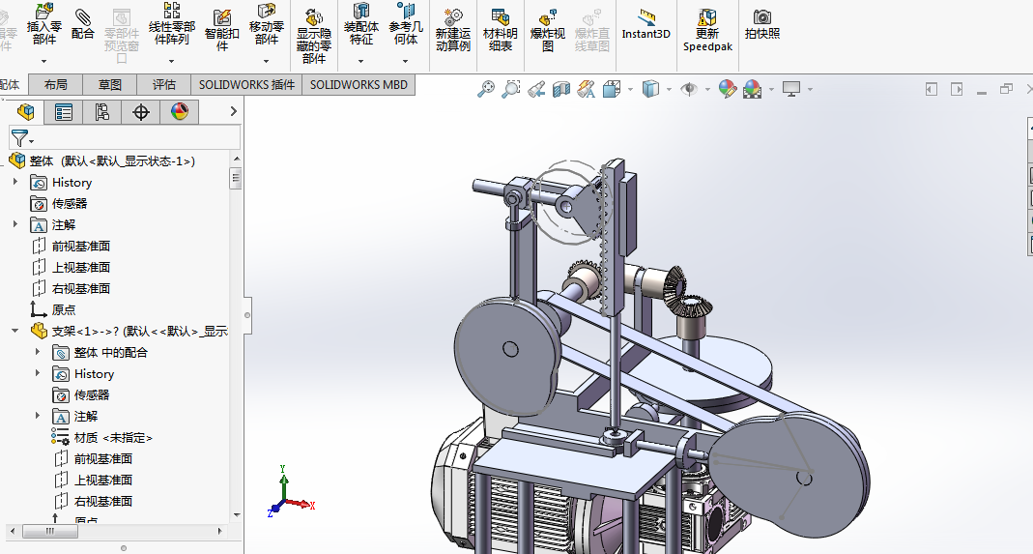Screen dimensions: 1033x554
Task: Expand the top-level History tree node
Action: [x=14, y=182]
